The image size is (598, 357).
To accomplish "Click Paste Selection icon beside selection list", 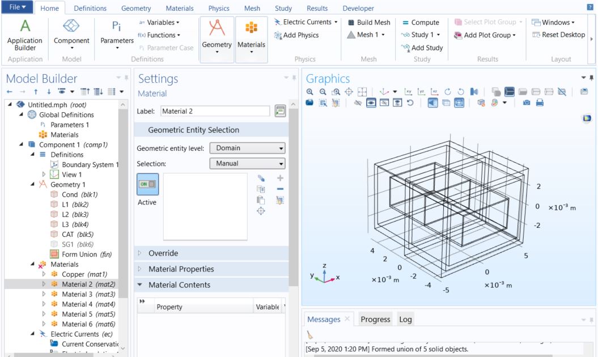I will (261, 199).
